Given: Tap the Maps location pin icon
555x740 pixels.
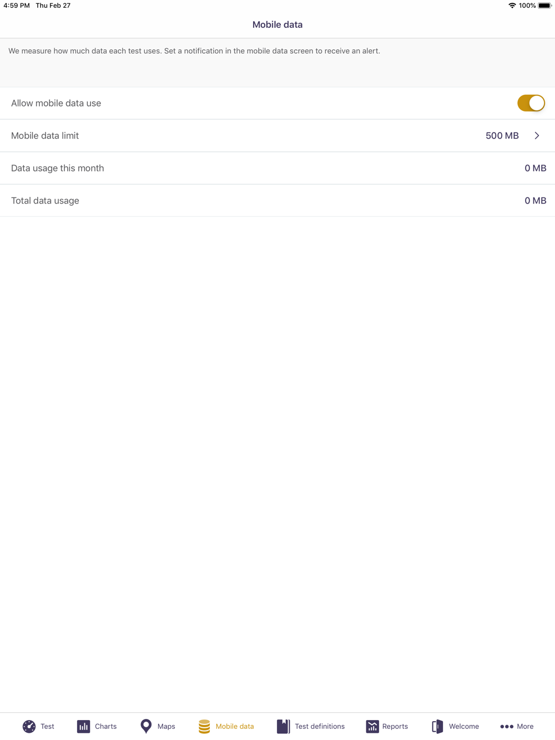Looking at the screenshot, I should (x=146, y=726).
